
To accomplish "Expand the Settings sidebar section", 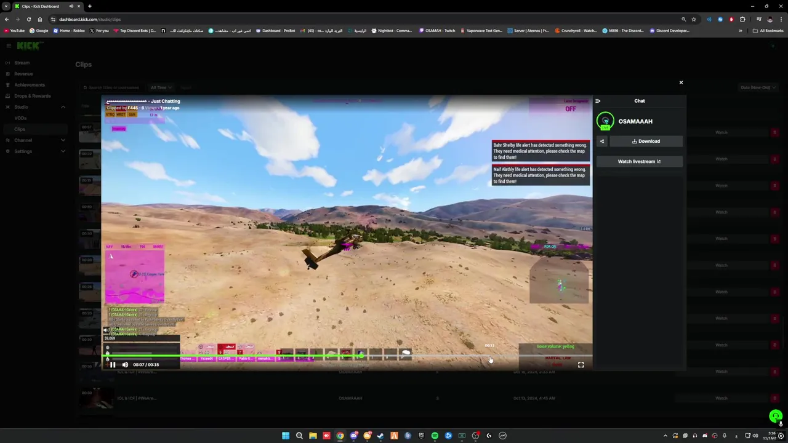I will click(63, 151).
